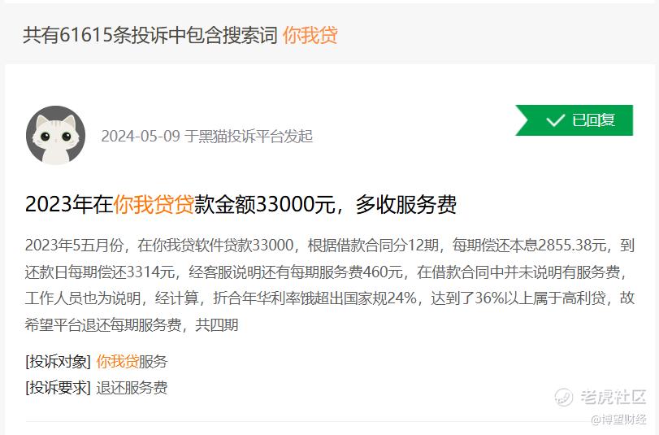659x435 pixels.
Task: Click the divider line below the complaint card
Action: tap(330, 421)
